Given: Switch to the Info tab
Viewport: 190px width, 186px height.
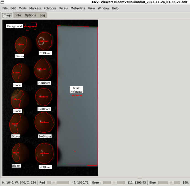Looking at the screenshot, I should 18,15.
